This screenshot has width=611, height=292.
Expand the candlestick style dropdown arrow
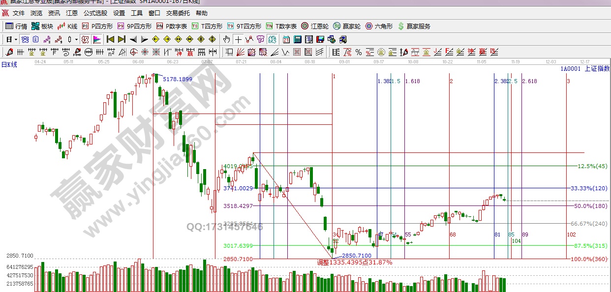[76, 39]
